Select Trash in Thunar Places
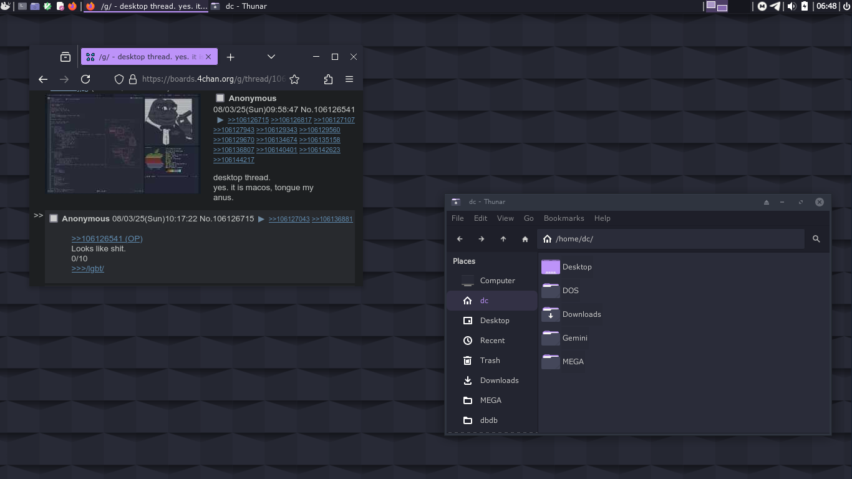This screenshot has height=479, width=852. point(491,360)
